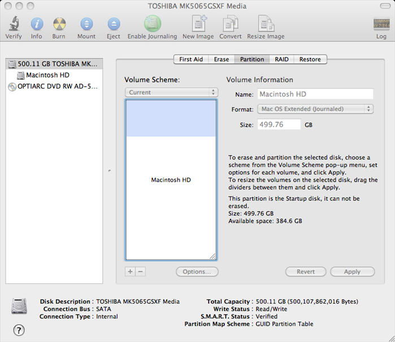The image size is (395, 342).
Task: Click the Available space 384.6 GB text
Action: tap(265, 221)
